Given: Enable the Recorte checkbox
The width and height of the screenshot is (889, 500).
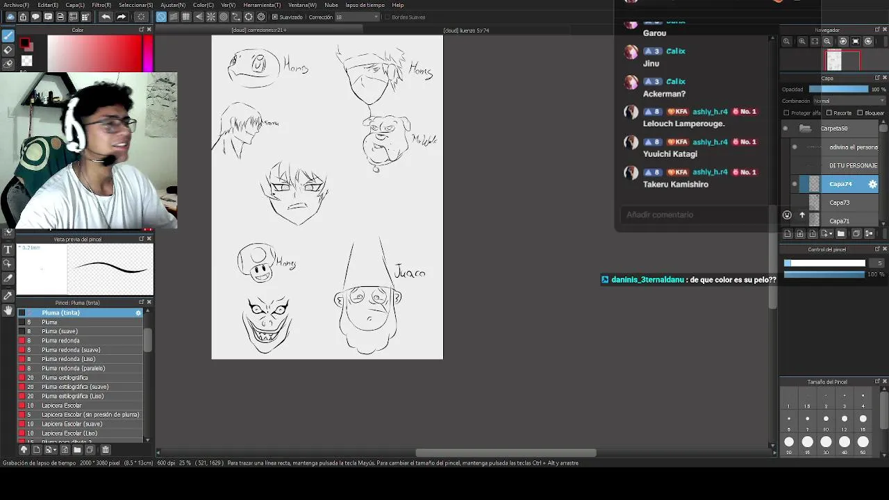Looking at the screenshot, I should 829,113.
